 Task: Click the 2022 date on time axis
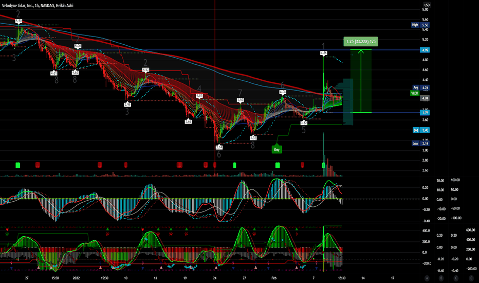[x=76, y=278]
